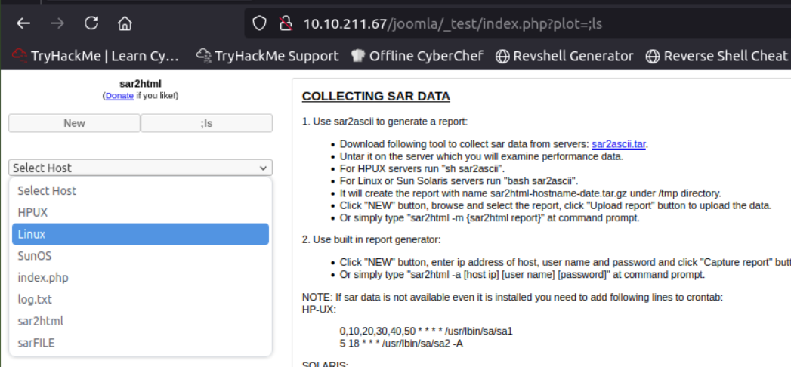Collapse the Select Host dropdown
791x367 pixels.
[141, 168]
